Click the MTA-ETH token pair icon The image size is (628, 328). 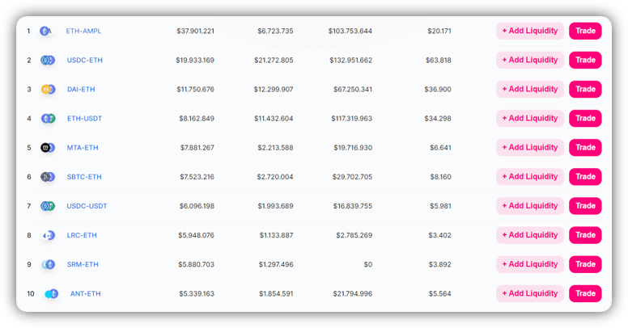[x=48, y=148]
